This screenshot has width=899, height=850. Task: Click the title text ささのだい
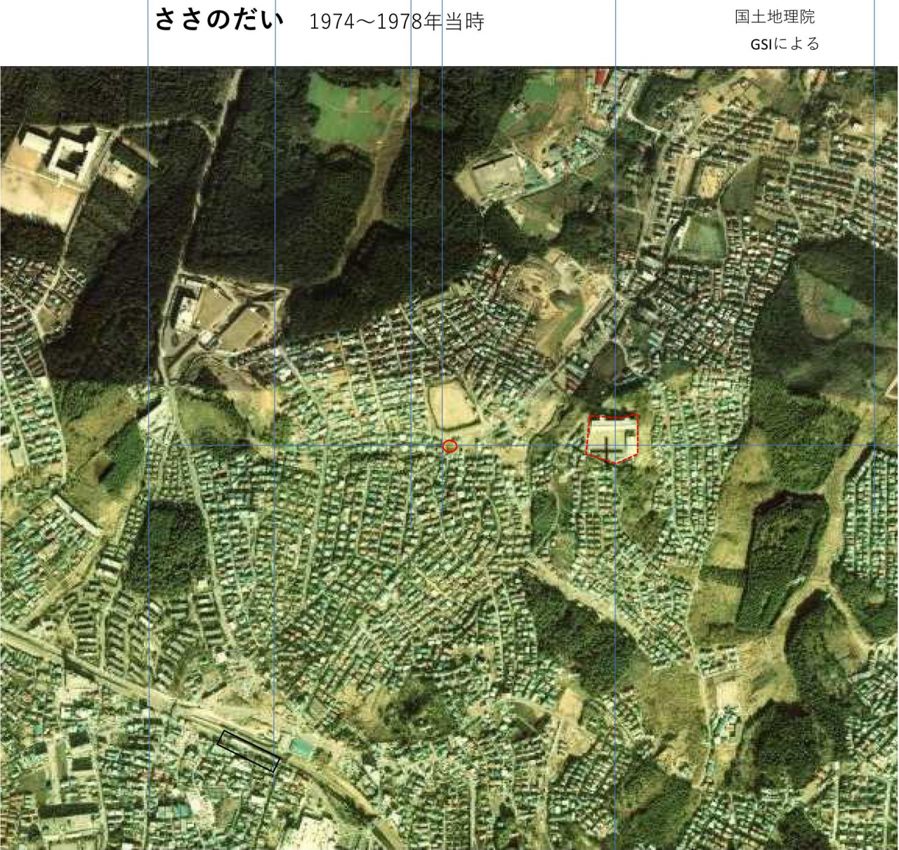click(218, 20)
